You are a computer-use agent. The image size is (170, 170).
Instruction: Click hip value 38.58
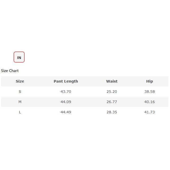(149, 92)
